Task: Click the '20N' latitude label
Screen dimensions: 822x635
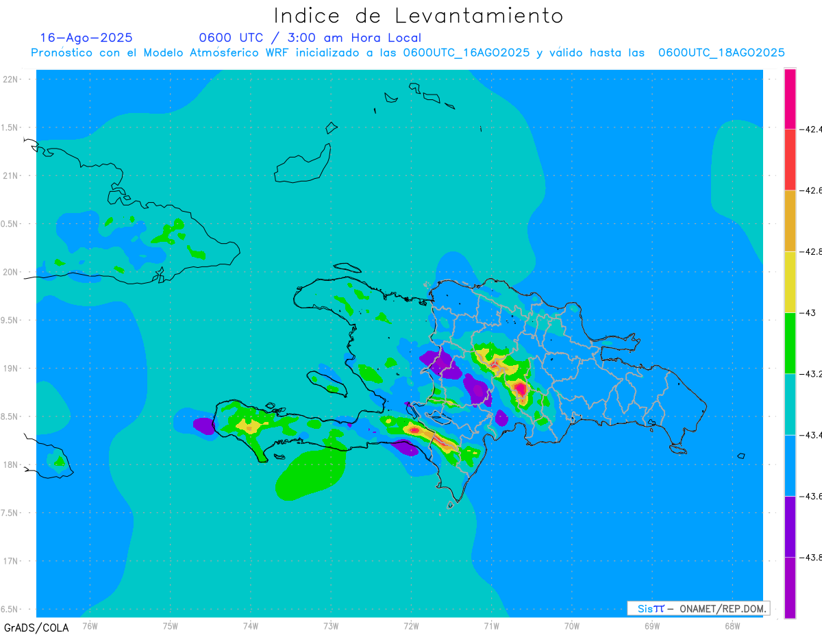Action: [x=11, y=272]
